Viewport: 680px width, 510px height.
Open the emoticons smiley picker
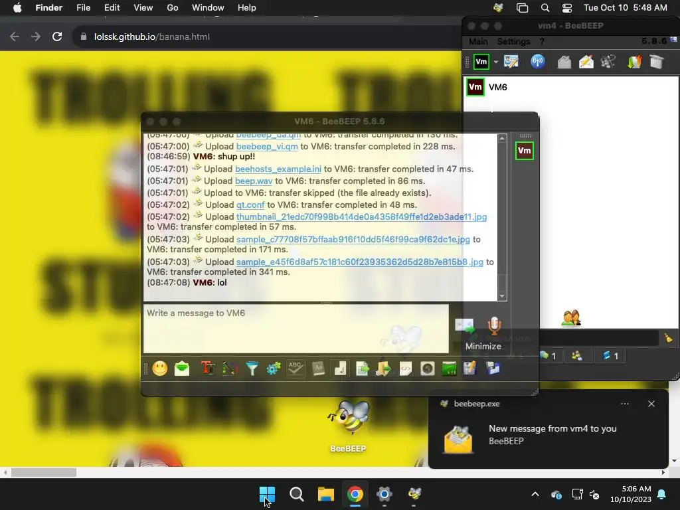[x=160, y=369]
